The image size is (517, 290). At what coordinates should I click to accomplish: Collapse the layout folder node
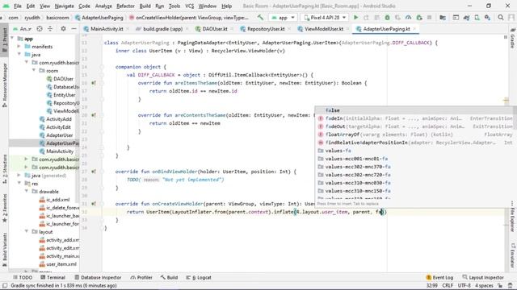27,232
